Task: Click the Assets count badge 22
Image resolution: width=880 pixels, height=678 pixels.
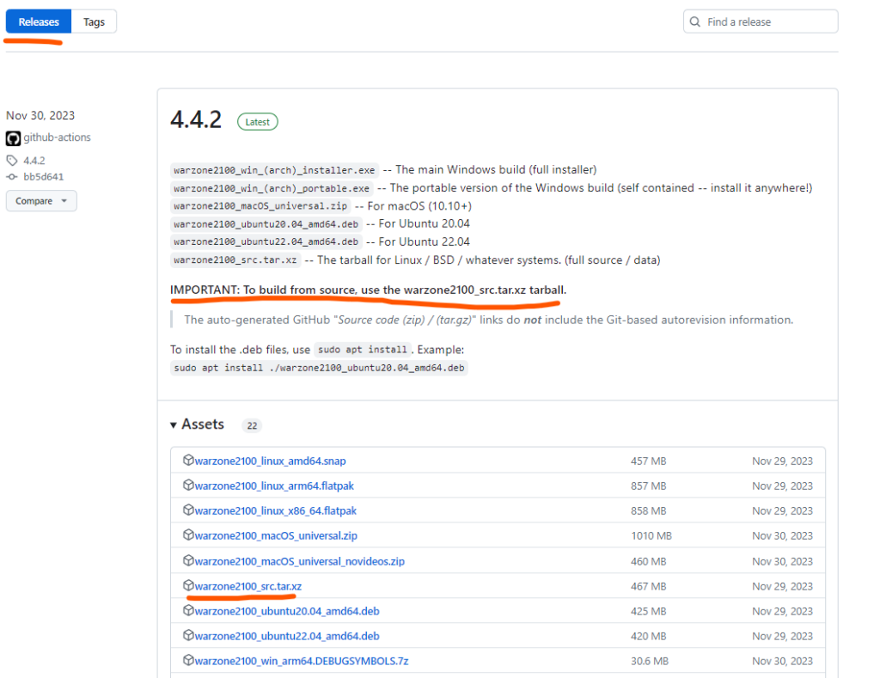Action: pyautogui.click(x=252, y=425)
